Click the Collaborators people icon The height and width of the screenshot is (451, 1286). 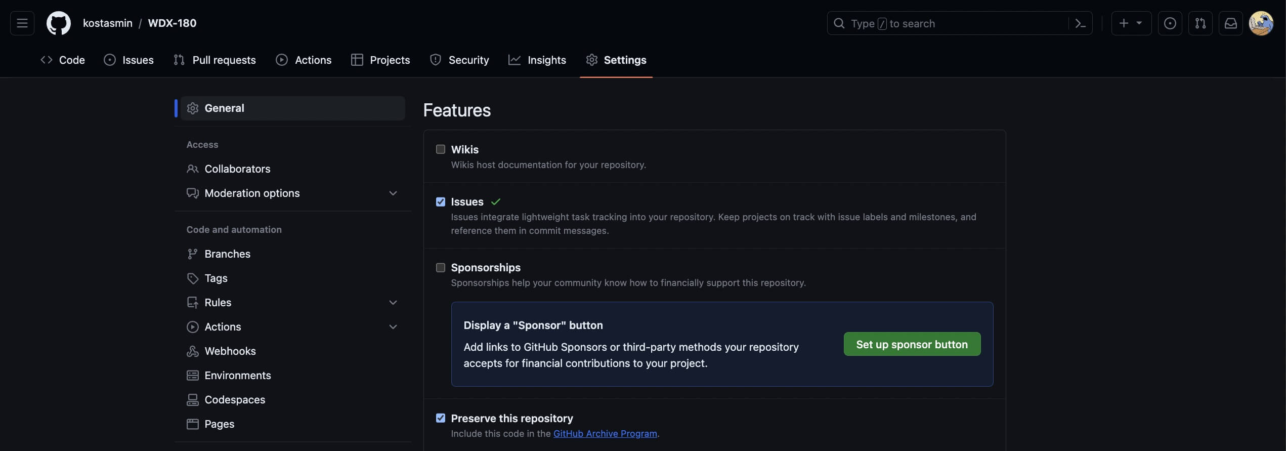pos(193,169)
